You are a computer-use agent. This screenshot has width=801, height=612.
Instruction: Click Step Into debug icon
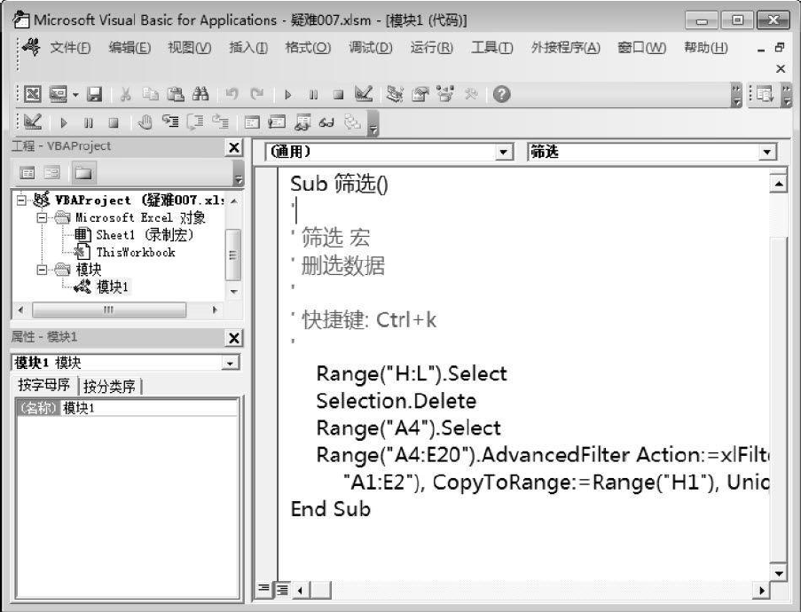tap(170, 122)
